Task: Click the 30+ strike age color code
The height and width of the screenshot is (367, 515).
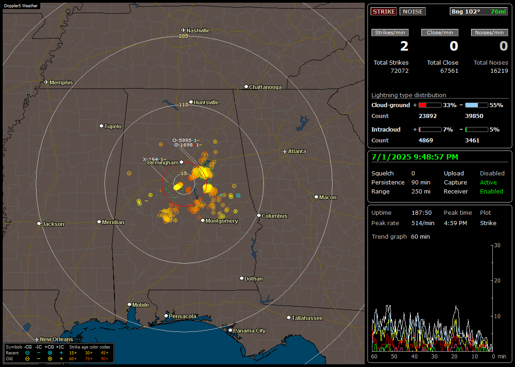Action: (x=89, y=353)
